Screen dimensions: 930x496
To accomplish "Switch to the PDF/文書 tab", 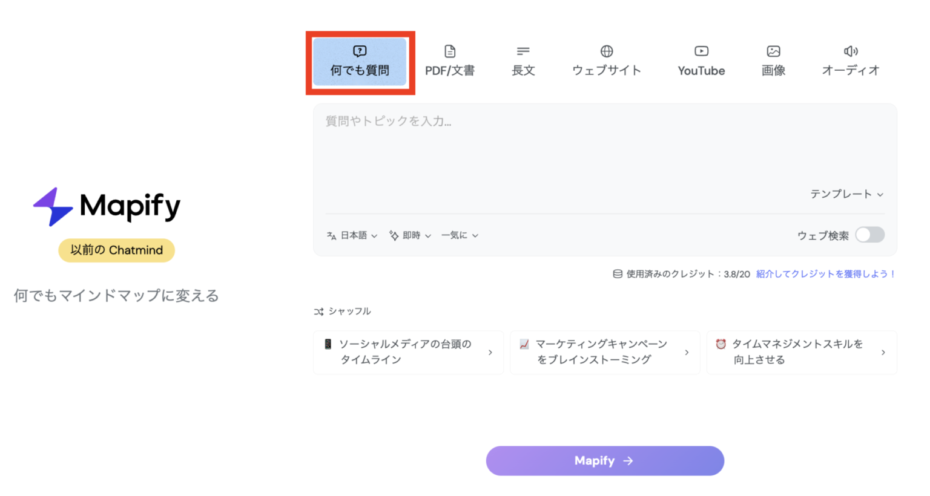I will 449,60.
